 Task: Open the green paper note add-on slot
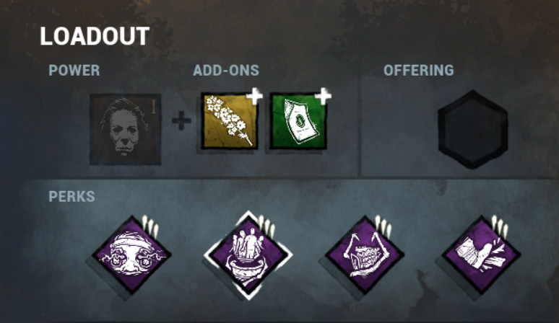pyautogui.click(x=298, y=121)
